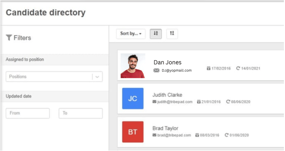Click the envelope icon beside DJ@yopmaill.com

tap(156, 71)
